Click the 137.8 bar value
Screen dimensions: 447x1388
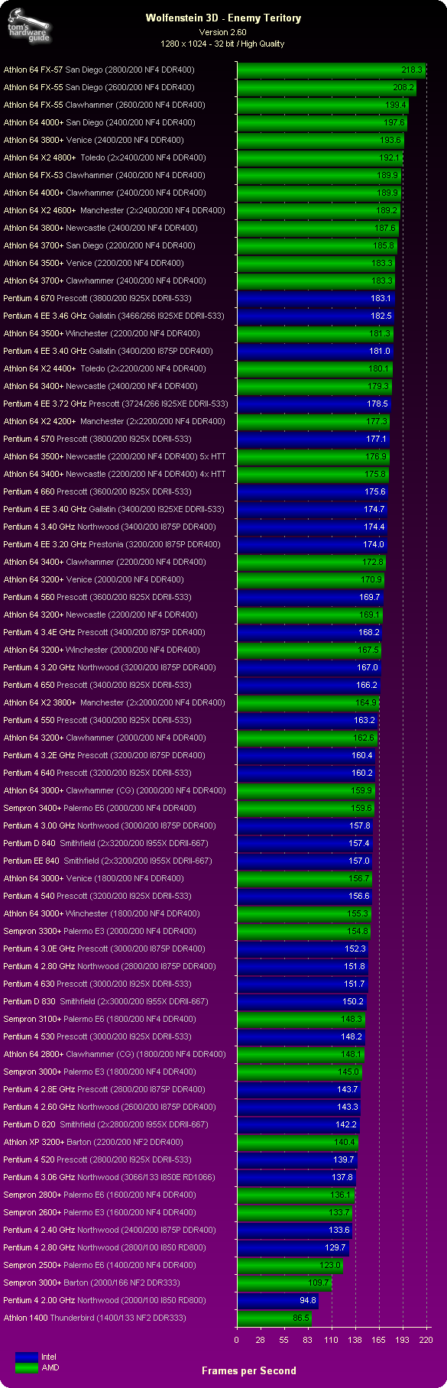tap(342, 1177)
